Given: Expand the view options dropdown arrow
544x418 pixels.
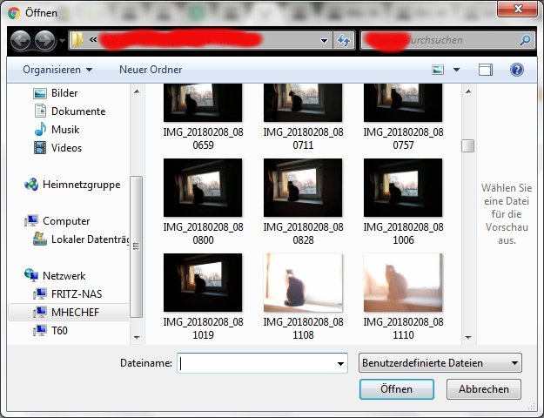Looking at the screenshot, I should pyautogui.click(x=456, y=70).
